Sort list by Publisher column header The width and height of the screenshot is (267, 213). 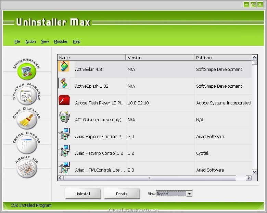[x=223, y=58]
